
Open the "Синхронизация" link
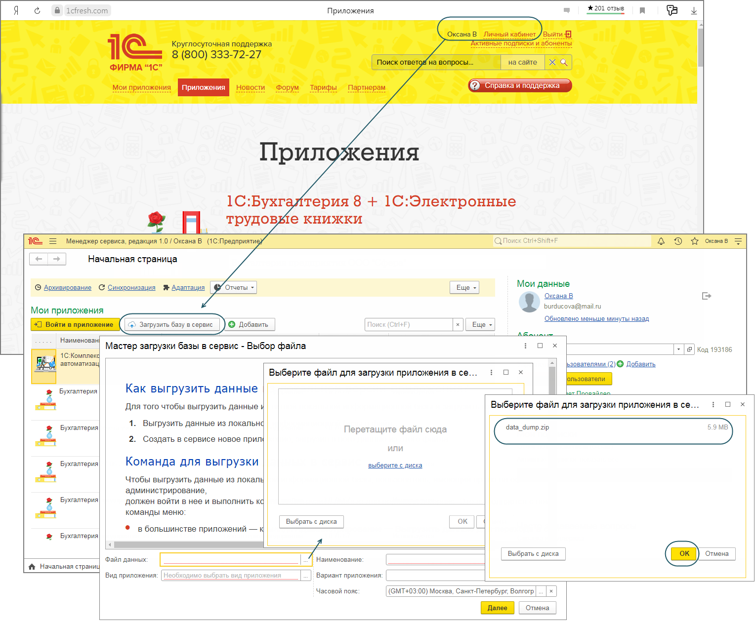pyautogui.click(x=131, y=287)
